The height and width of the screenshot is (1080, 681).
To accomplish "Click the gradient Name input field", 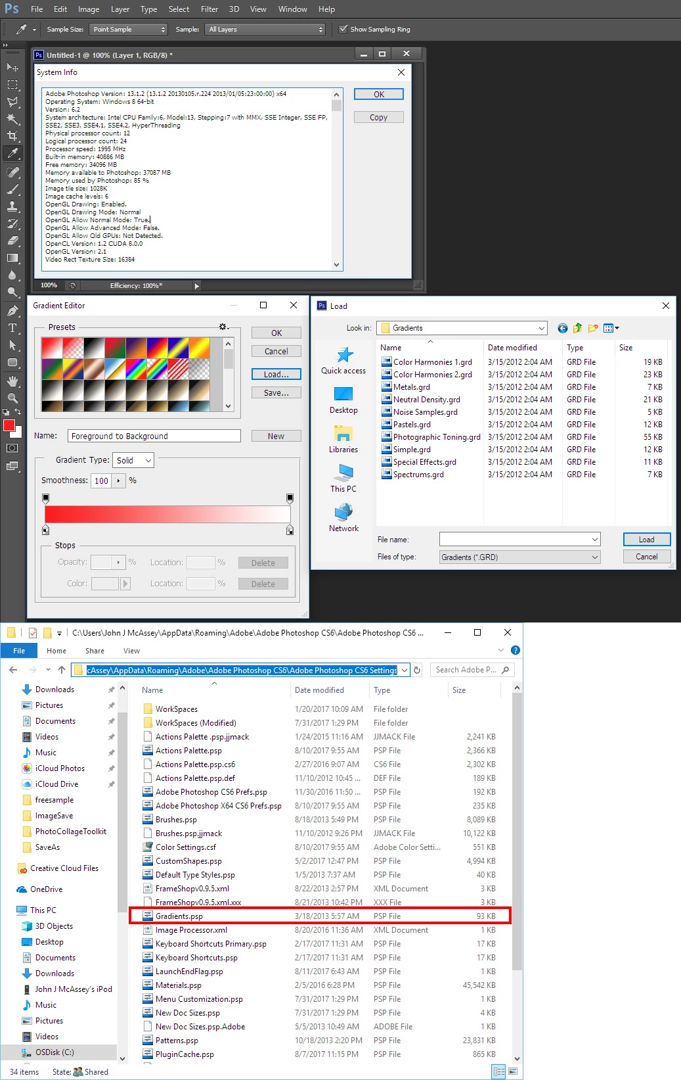I will pos(154,436).
